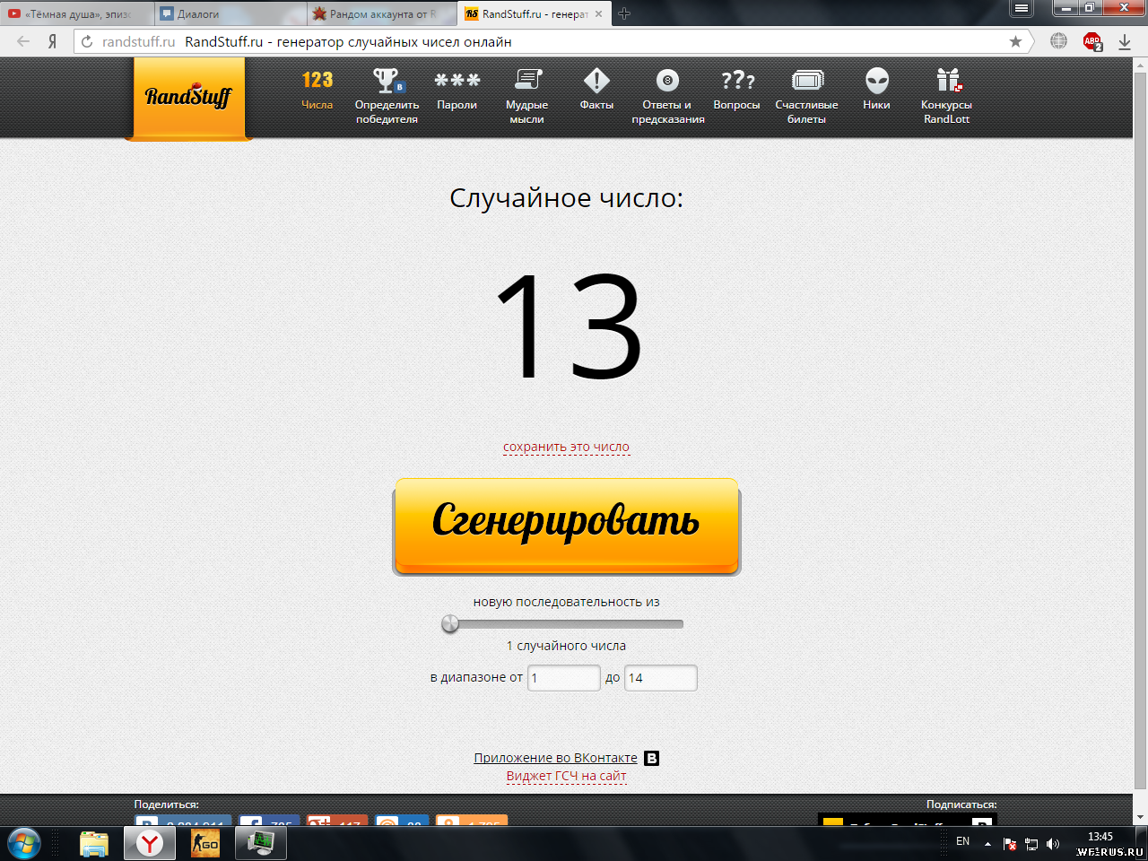The height and width of the screenshot is (861, 1148).
Task: Click сохранить это число link
Action: pyautogui.click(x=566, y=447)
